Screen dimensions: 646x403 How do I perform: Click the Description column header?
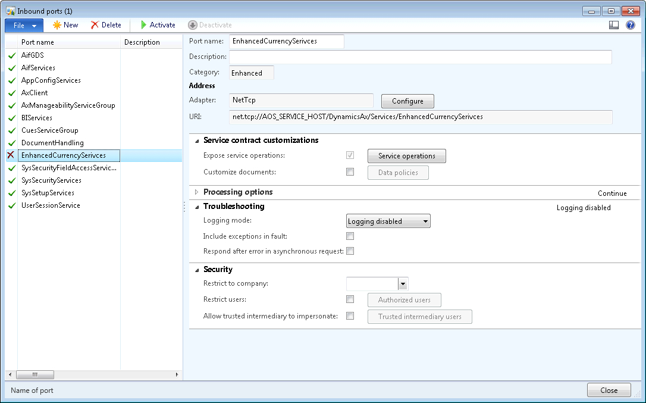point(151,42)
